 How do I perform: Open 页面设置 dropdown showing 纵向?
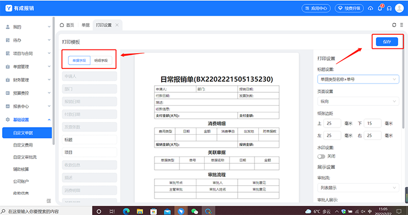coord(358,102)
